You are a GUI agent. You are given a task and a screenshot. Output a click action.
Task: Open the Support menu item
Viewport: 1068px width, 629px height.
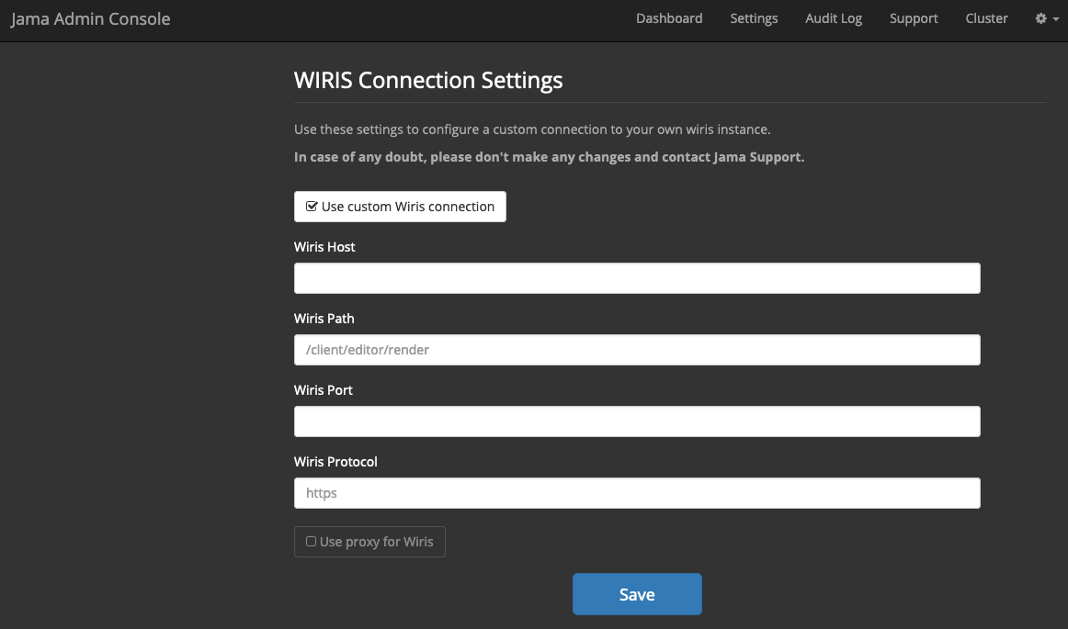914,19
